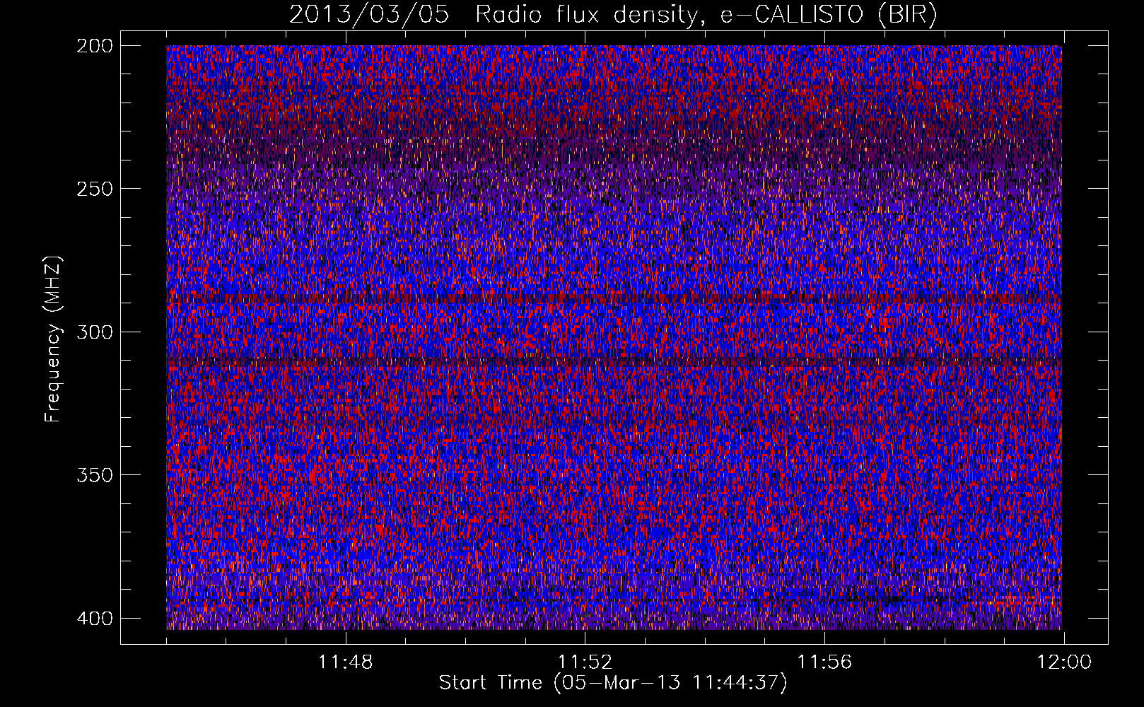Click the 300 frequency tick label
The width and height of the screenshot is (1144, 707).
pyautogui.click(x=94, y=332)
